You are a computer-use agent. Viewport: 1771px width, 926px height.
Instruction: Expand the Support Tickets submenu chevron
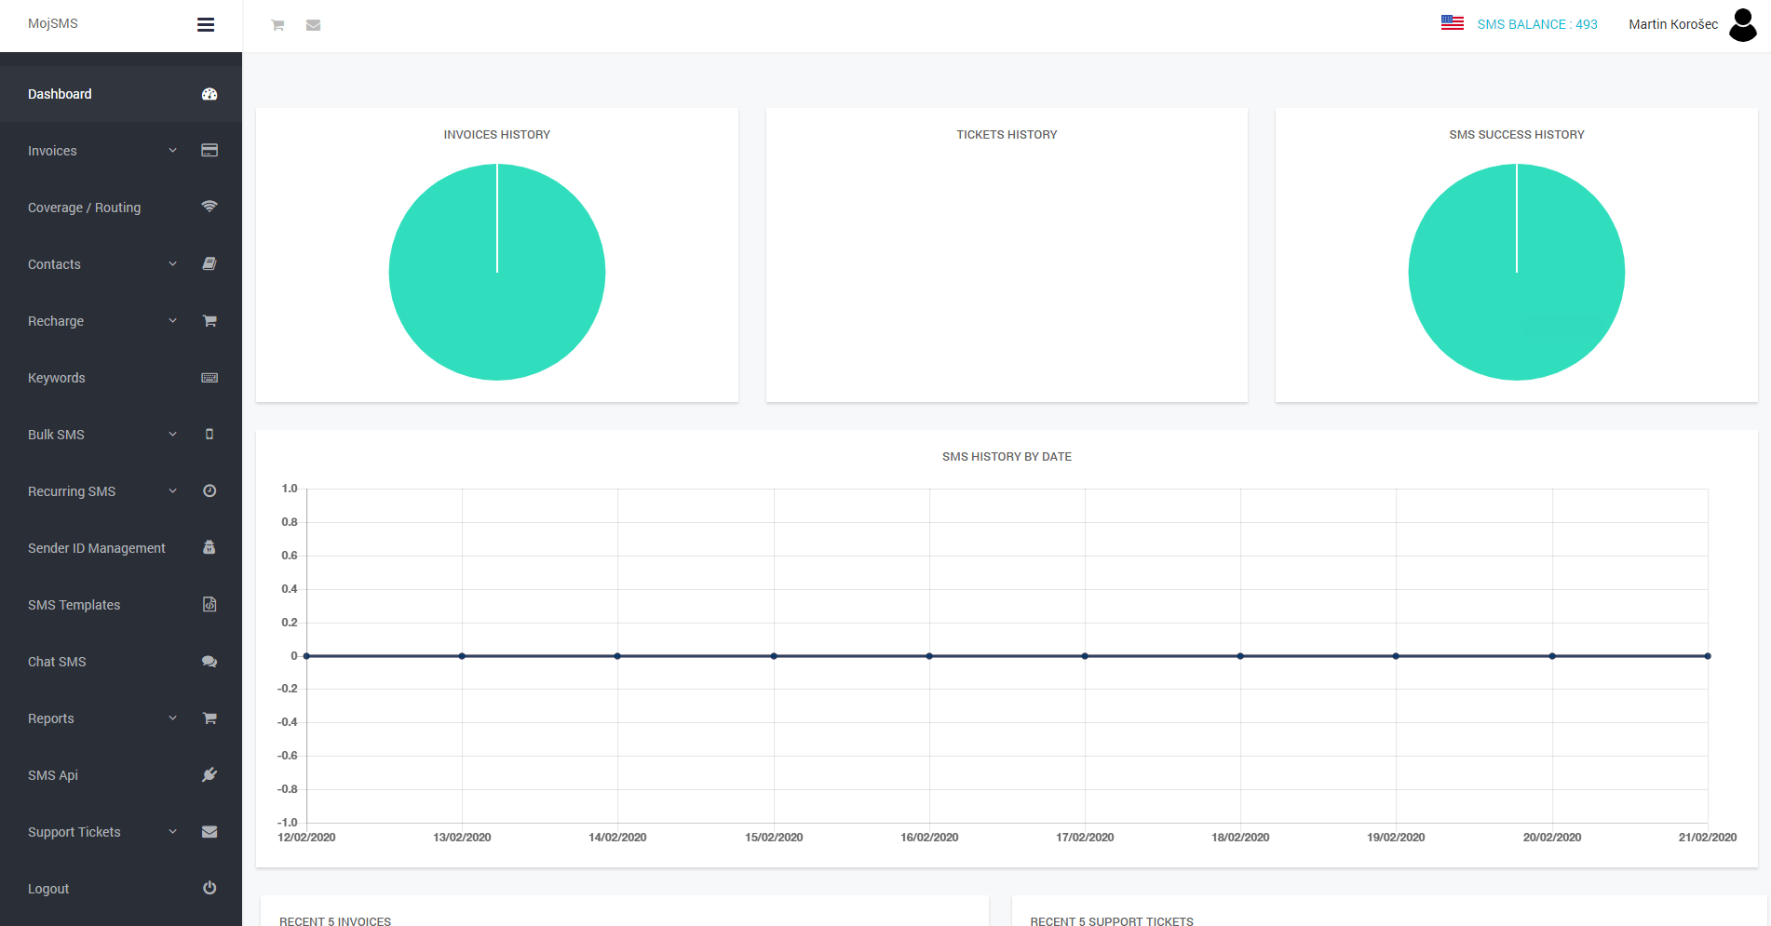click(x=172, y=832)
